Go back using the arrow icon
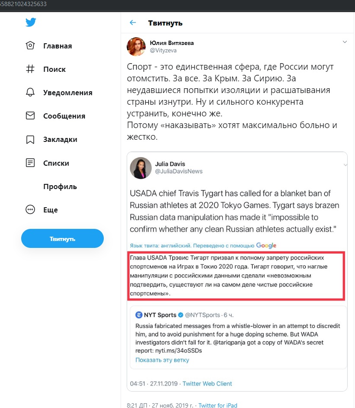 click(133, 22)
